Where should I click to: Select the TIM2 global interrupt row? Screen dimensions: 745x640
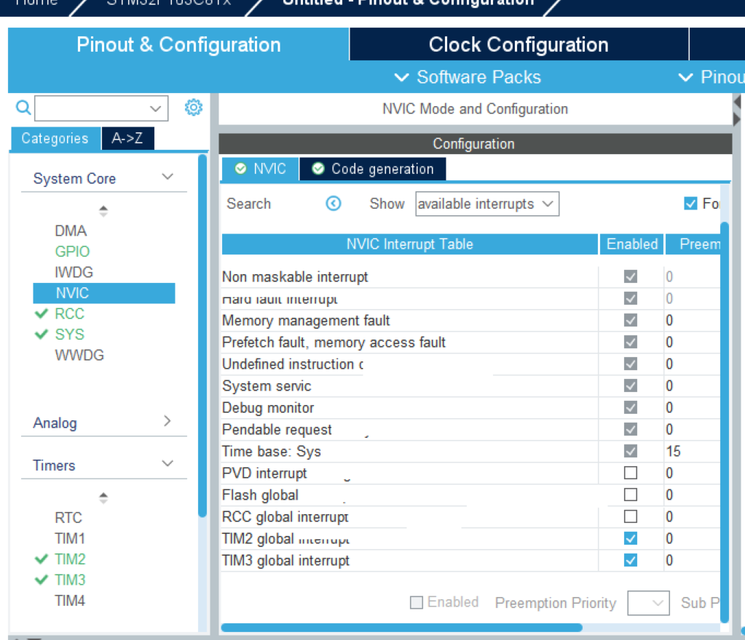[x=470, y=539]
